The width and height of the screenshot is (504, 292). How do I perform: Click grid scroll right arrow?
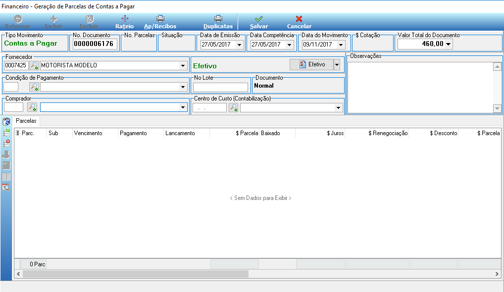tap(497, 274)
